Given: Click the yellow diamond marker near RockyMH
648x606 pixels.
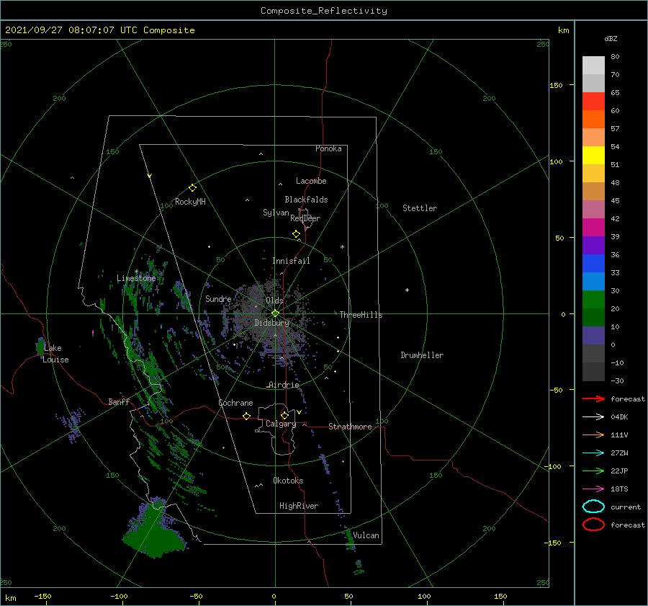Looking at the screenshot, I should [192, 188].
